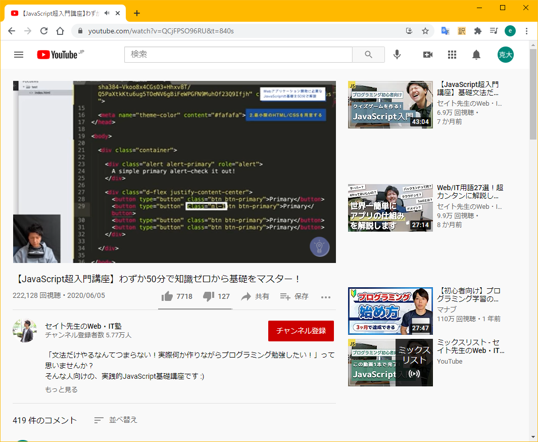The height and width of the screenshot is (442, 538).
Task: Go back using browser back arrow
Action: (12, 31)
